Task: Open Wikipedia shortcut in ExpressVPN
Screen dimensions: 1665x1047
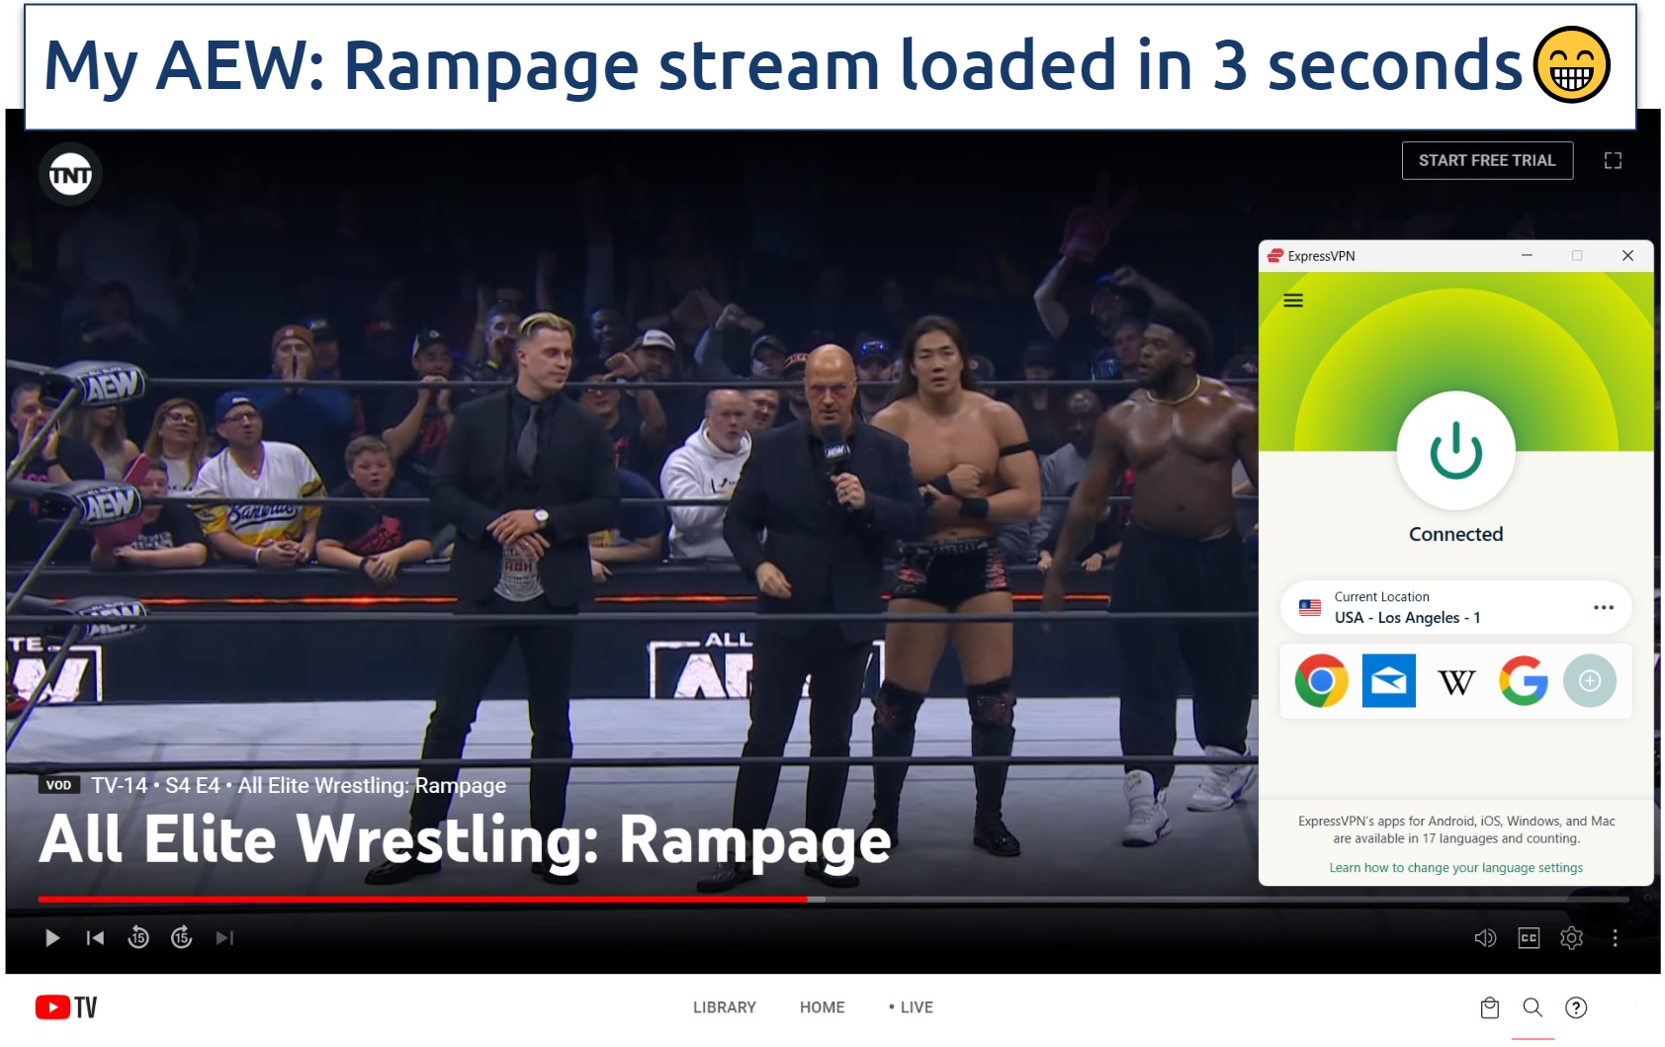Action: pyautogui.click(x=1455, y=682)
